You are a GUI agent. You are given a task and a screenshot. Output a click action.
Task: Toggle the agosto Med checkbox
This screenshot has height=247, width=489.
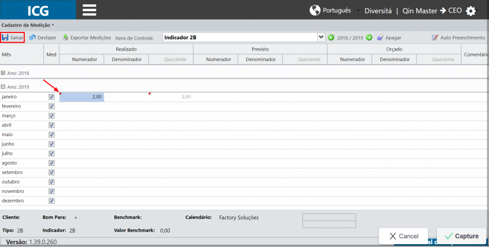click(52, 163)
